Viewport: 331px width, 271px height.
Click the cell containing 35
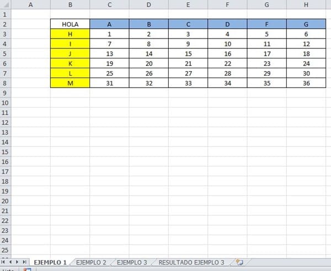click(x=266, y=83)
